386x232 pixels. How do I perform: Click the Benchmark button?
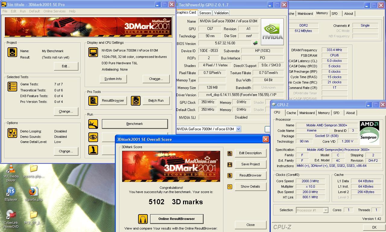(134, 124)
